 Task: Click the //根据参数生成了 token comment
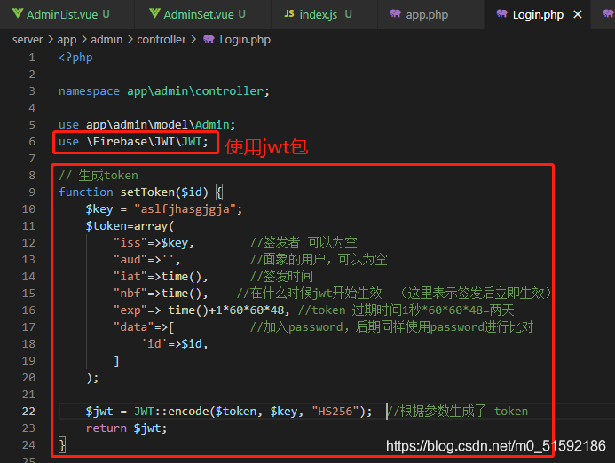pos(458,412)
